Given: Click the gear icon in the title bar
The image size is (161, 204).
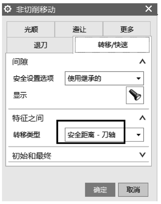Looking at the screenshot, I should (8, 9).
